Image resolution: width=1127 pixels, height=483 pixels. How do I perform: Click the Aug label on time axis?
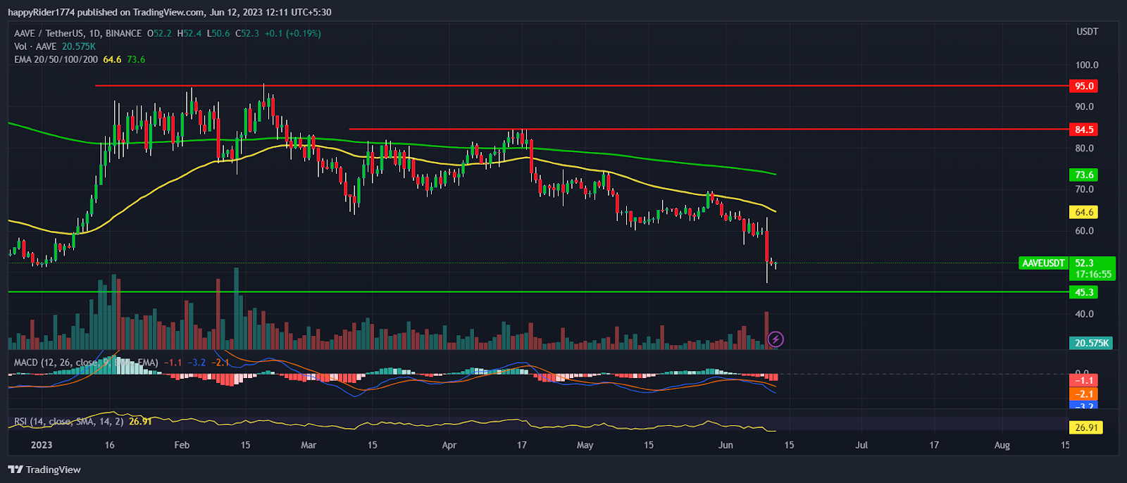tap(1002, 445)
